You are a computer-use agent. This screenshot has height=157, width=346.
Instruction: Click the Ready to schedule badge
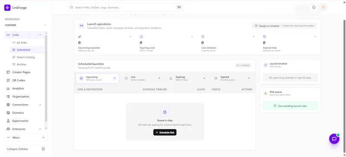pos(284,26)
